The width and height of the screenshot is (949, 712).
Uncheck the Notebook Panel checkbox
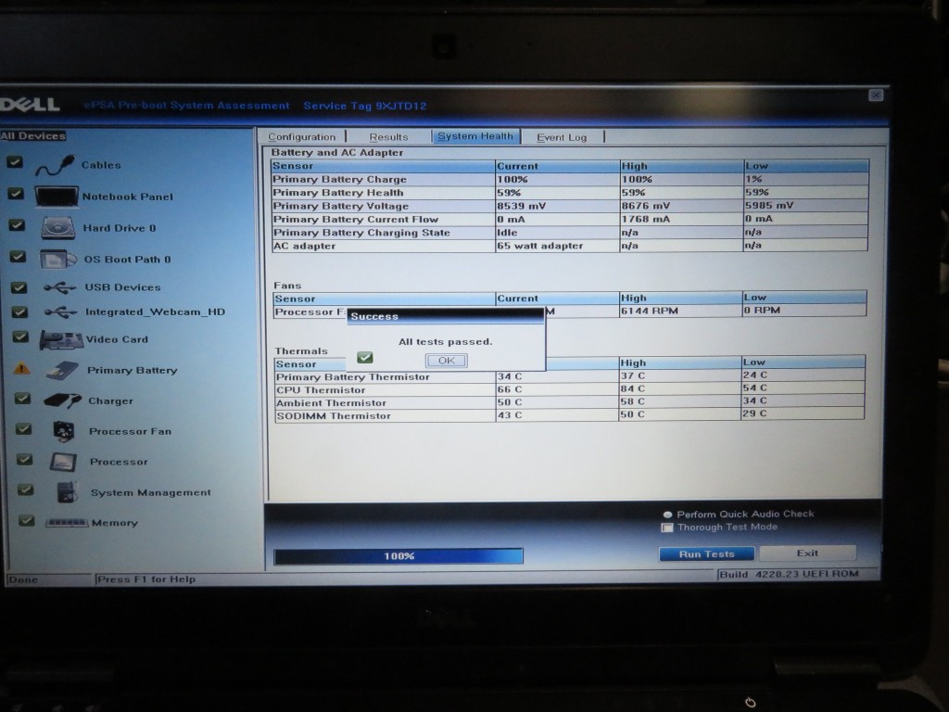click(x=16, y=194)
